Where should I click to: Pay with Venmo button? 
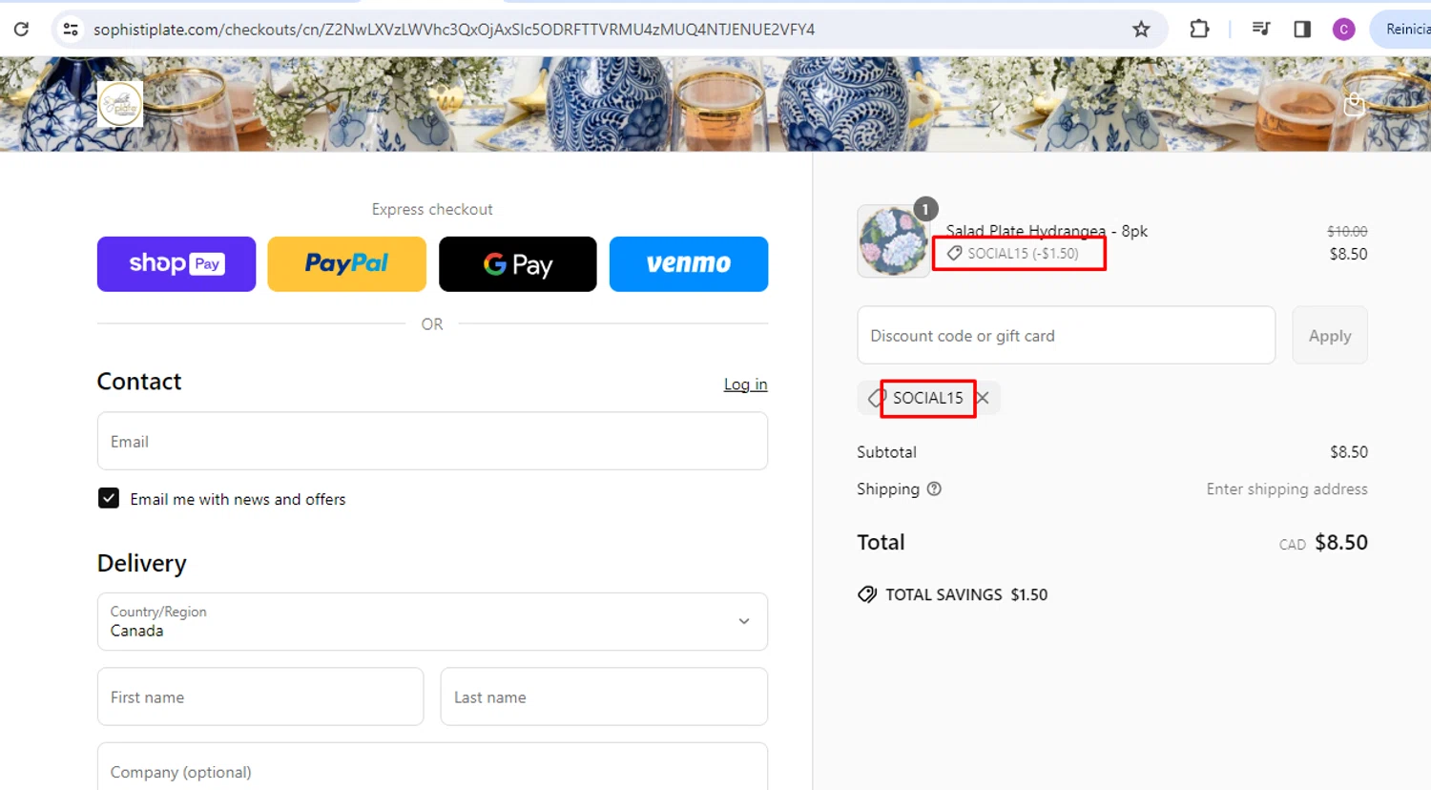click(x=689, y=264)
